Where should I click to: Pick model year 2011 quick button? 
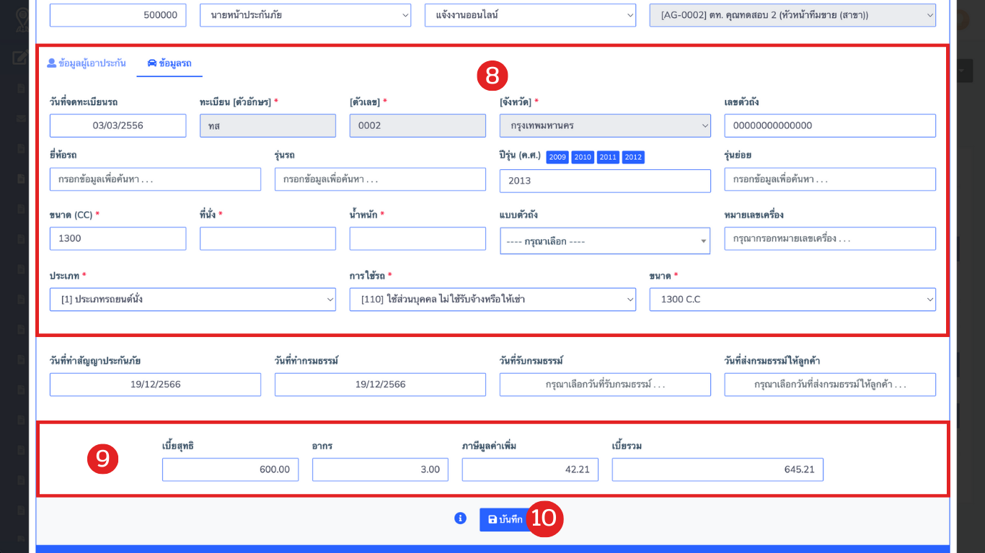pos(608,157)
